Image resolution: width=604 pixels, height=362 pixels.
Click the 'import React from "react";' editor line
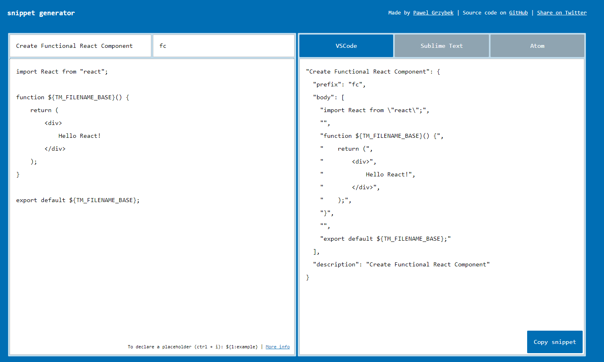62,72
